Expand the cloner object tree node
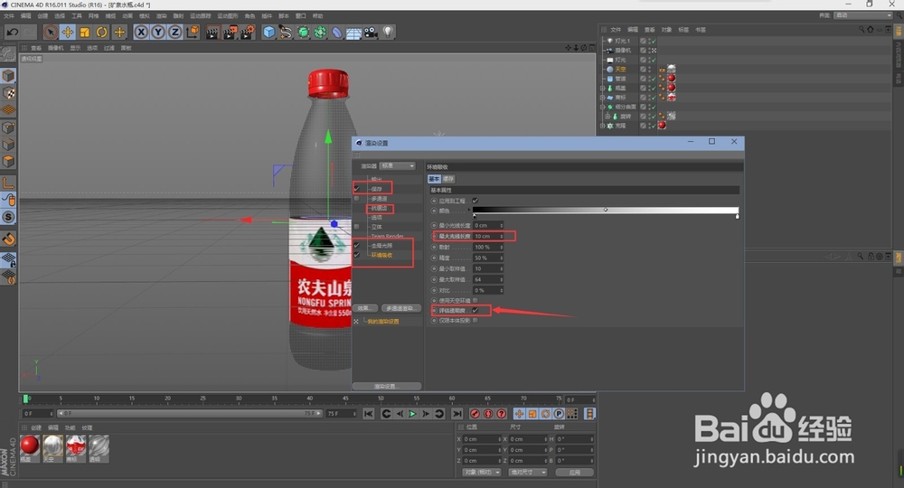Image resolution: width=904 pixels, height=488 pixels. pyautogui.click(x=602, y=126)
